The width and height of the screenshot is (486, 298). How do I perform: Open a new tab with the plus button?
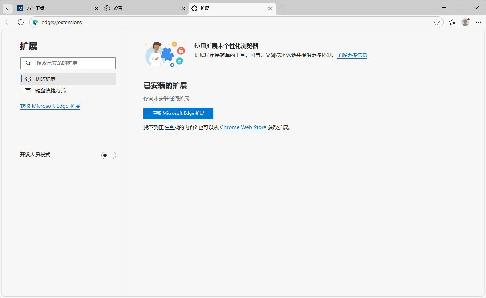pos(282,8)
